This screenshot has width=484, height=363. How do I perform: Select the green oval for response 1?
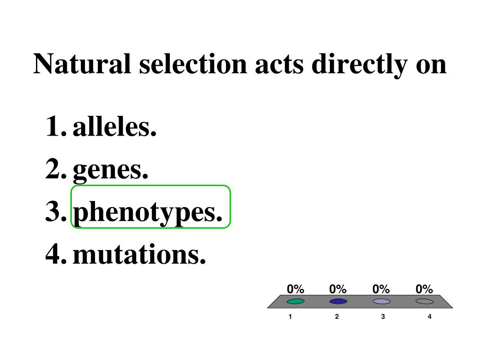tap(295, 301)
